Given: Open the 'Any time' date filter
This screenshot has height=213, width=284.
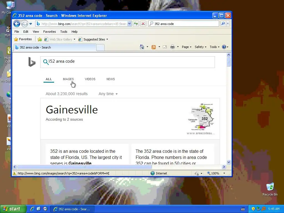Looking at the screenshot, I should pos(108,94).
